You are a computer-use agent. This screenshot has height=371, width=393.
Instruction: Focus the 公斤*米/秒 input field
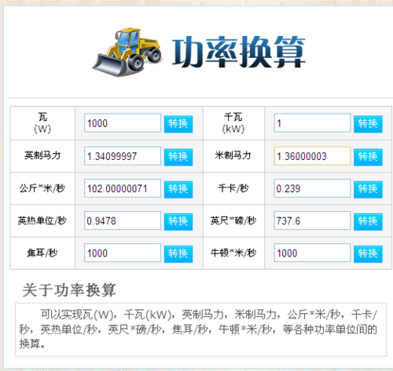tap(123, 188)
